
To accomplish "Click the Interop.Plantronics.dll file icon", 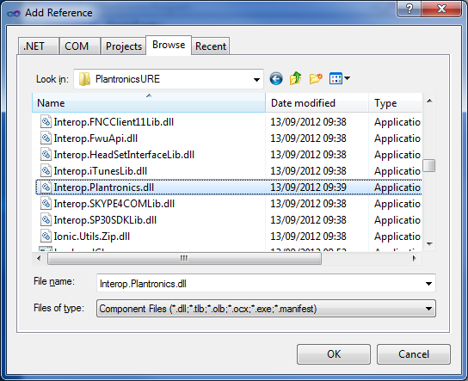I will tap(46, 187).
